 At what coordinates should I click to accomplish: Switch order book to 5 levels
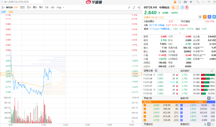209,98
